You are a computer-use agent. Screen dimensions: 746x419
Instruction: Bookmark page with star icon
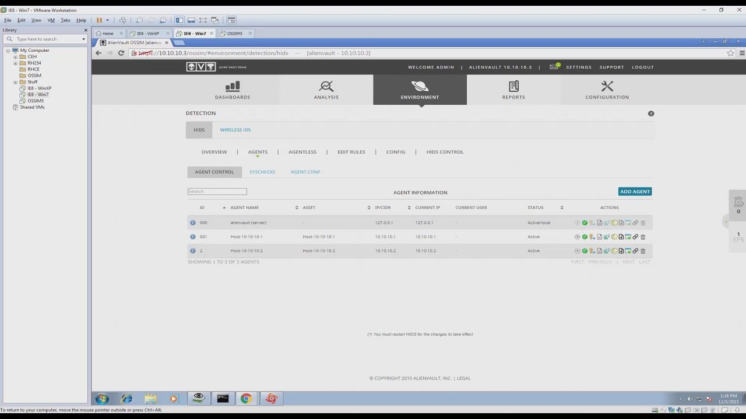coord(730,53)
